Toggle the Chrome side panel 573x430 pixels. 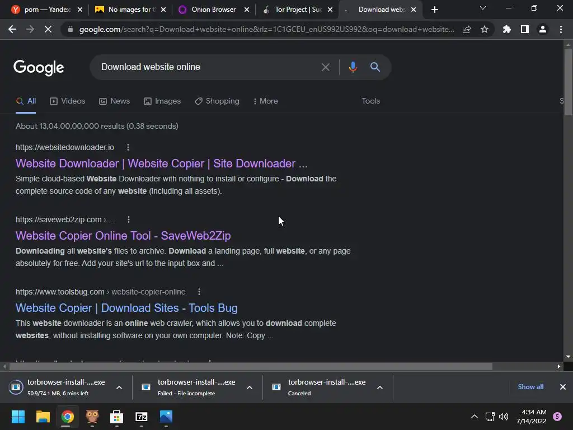coord(525,29)
